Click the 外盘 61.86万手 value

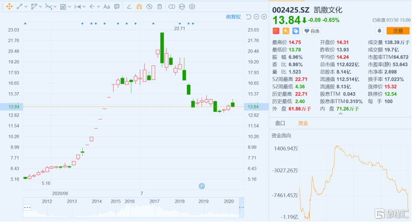click(300, 109)
